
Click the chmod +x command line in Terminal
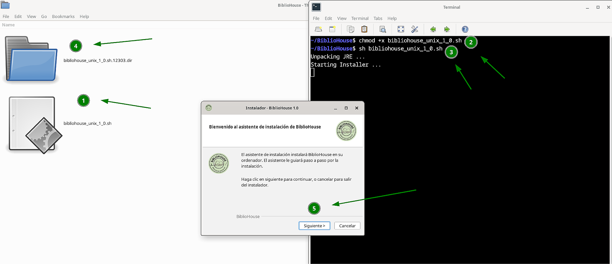[386, 40]
